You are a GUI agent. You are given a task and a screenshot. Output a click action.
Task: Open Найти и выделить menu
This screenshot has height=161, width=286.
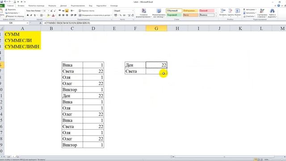[x=272, y=13]
